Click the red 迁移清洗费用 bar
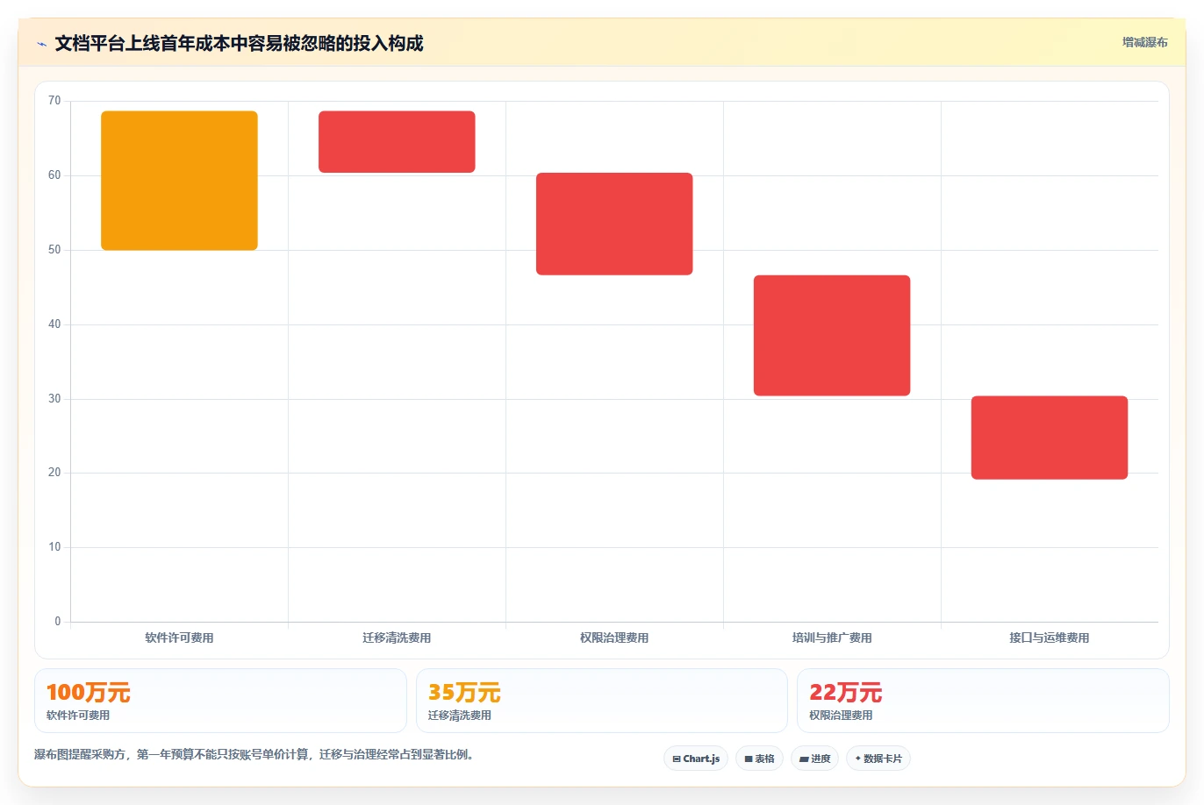Screen dimensions: 1204x805 (397, 142)
